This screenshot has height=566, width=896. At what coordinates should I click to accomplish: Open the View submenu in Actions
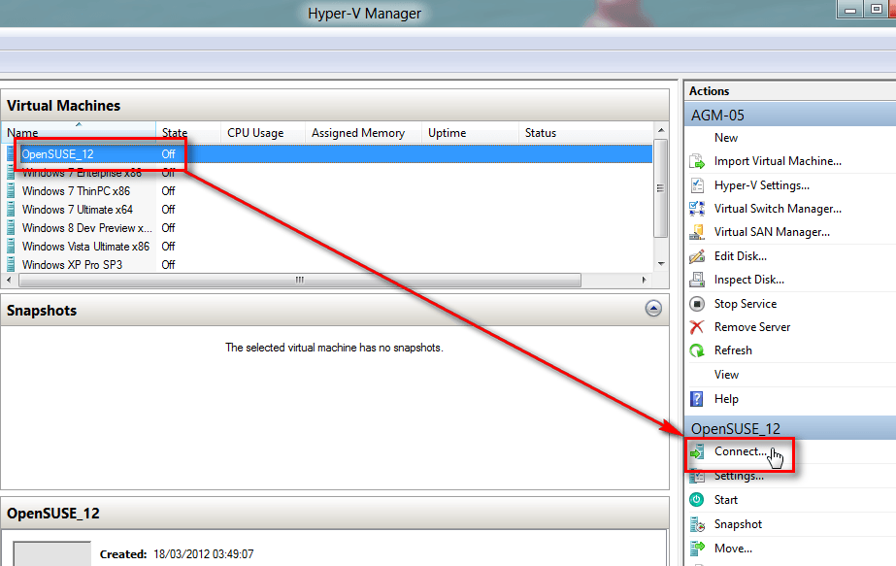(x=726, y=375)
